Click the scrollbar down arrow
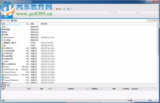Screen dimensions: 160x103 click(x=158, y=82)
